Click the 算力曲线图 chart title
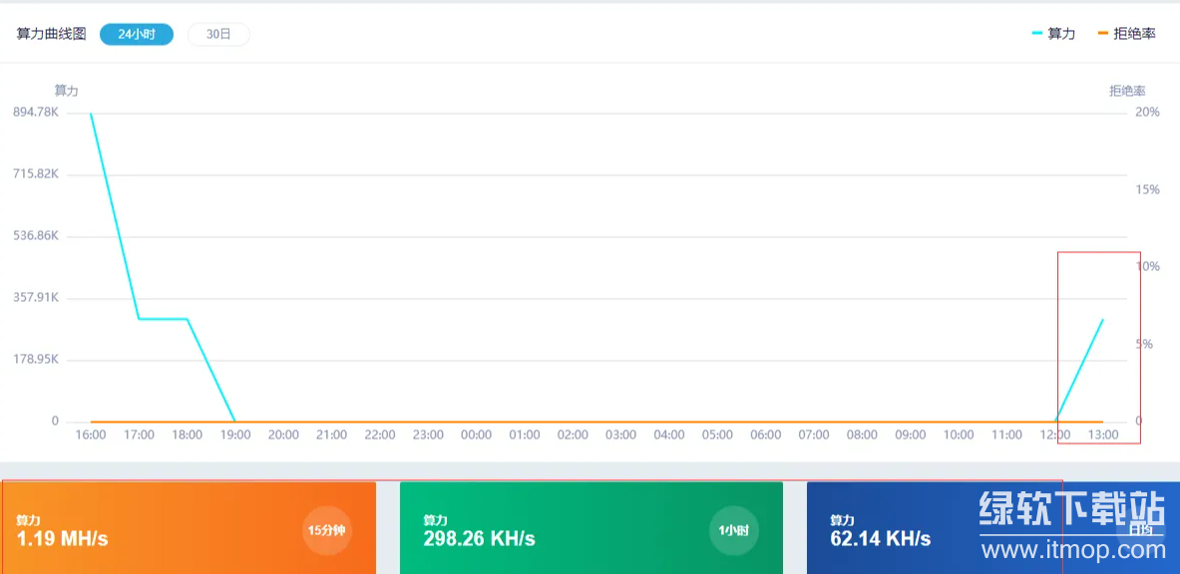The width and height of the screenshot is (1180, 574). point(52,34)
